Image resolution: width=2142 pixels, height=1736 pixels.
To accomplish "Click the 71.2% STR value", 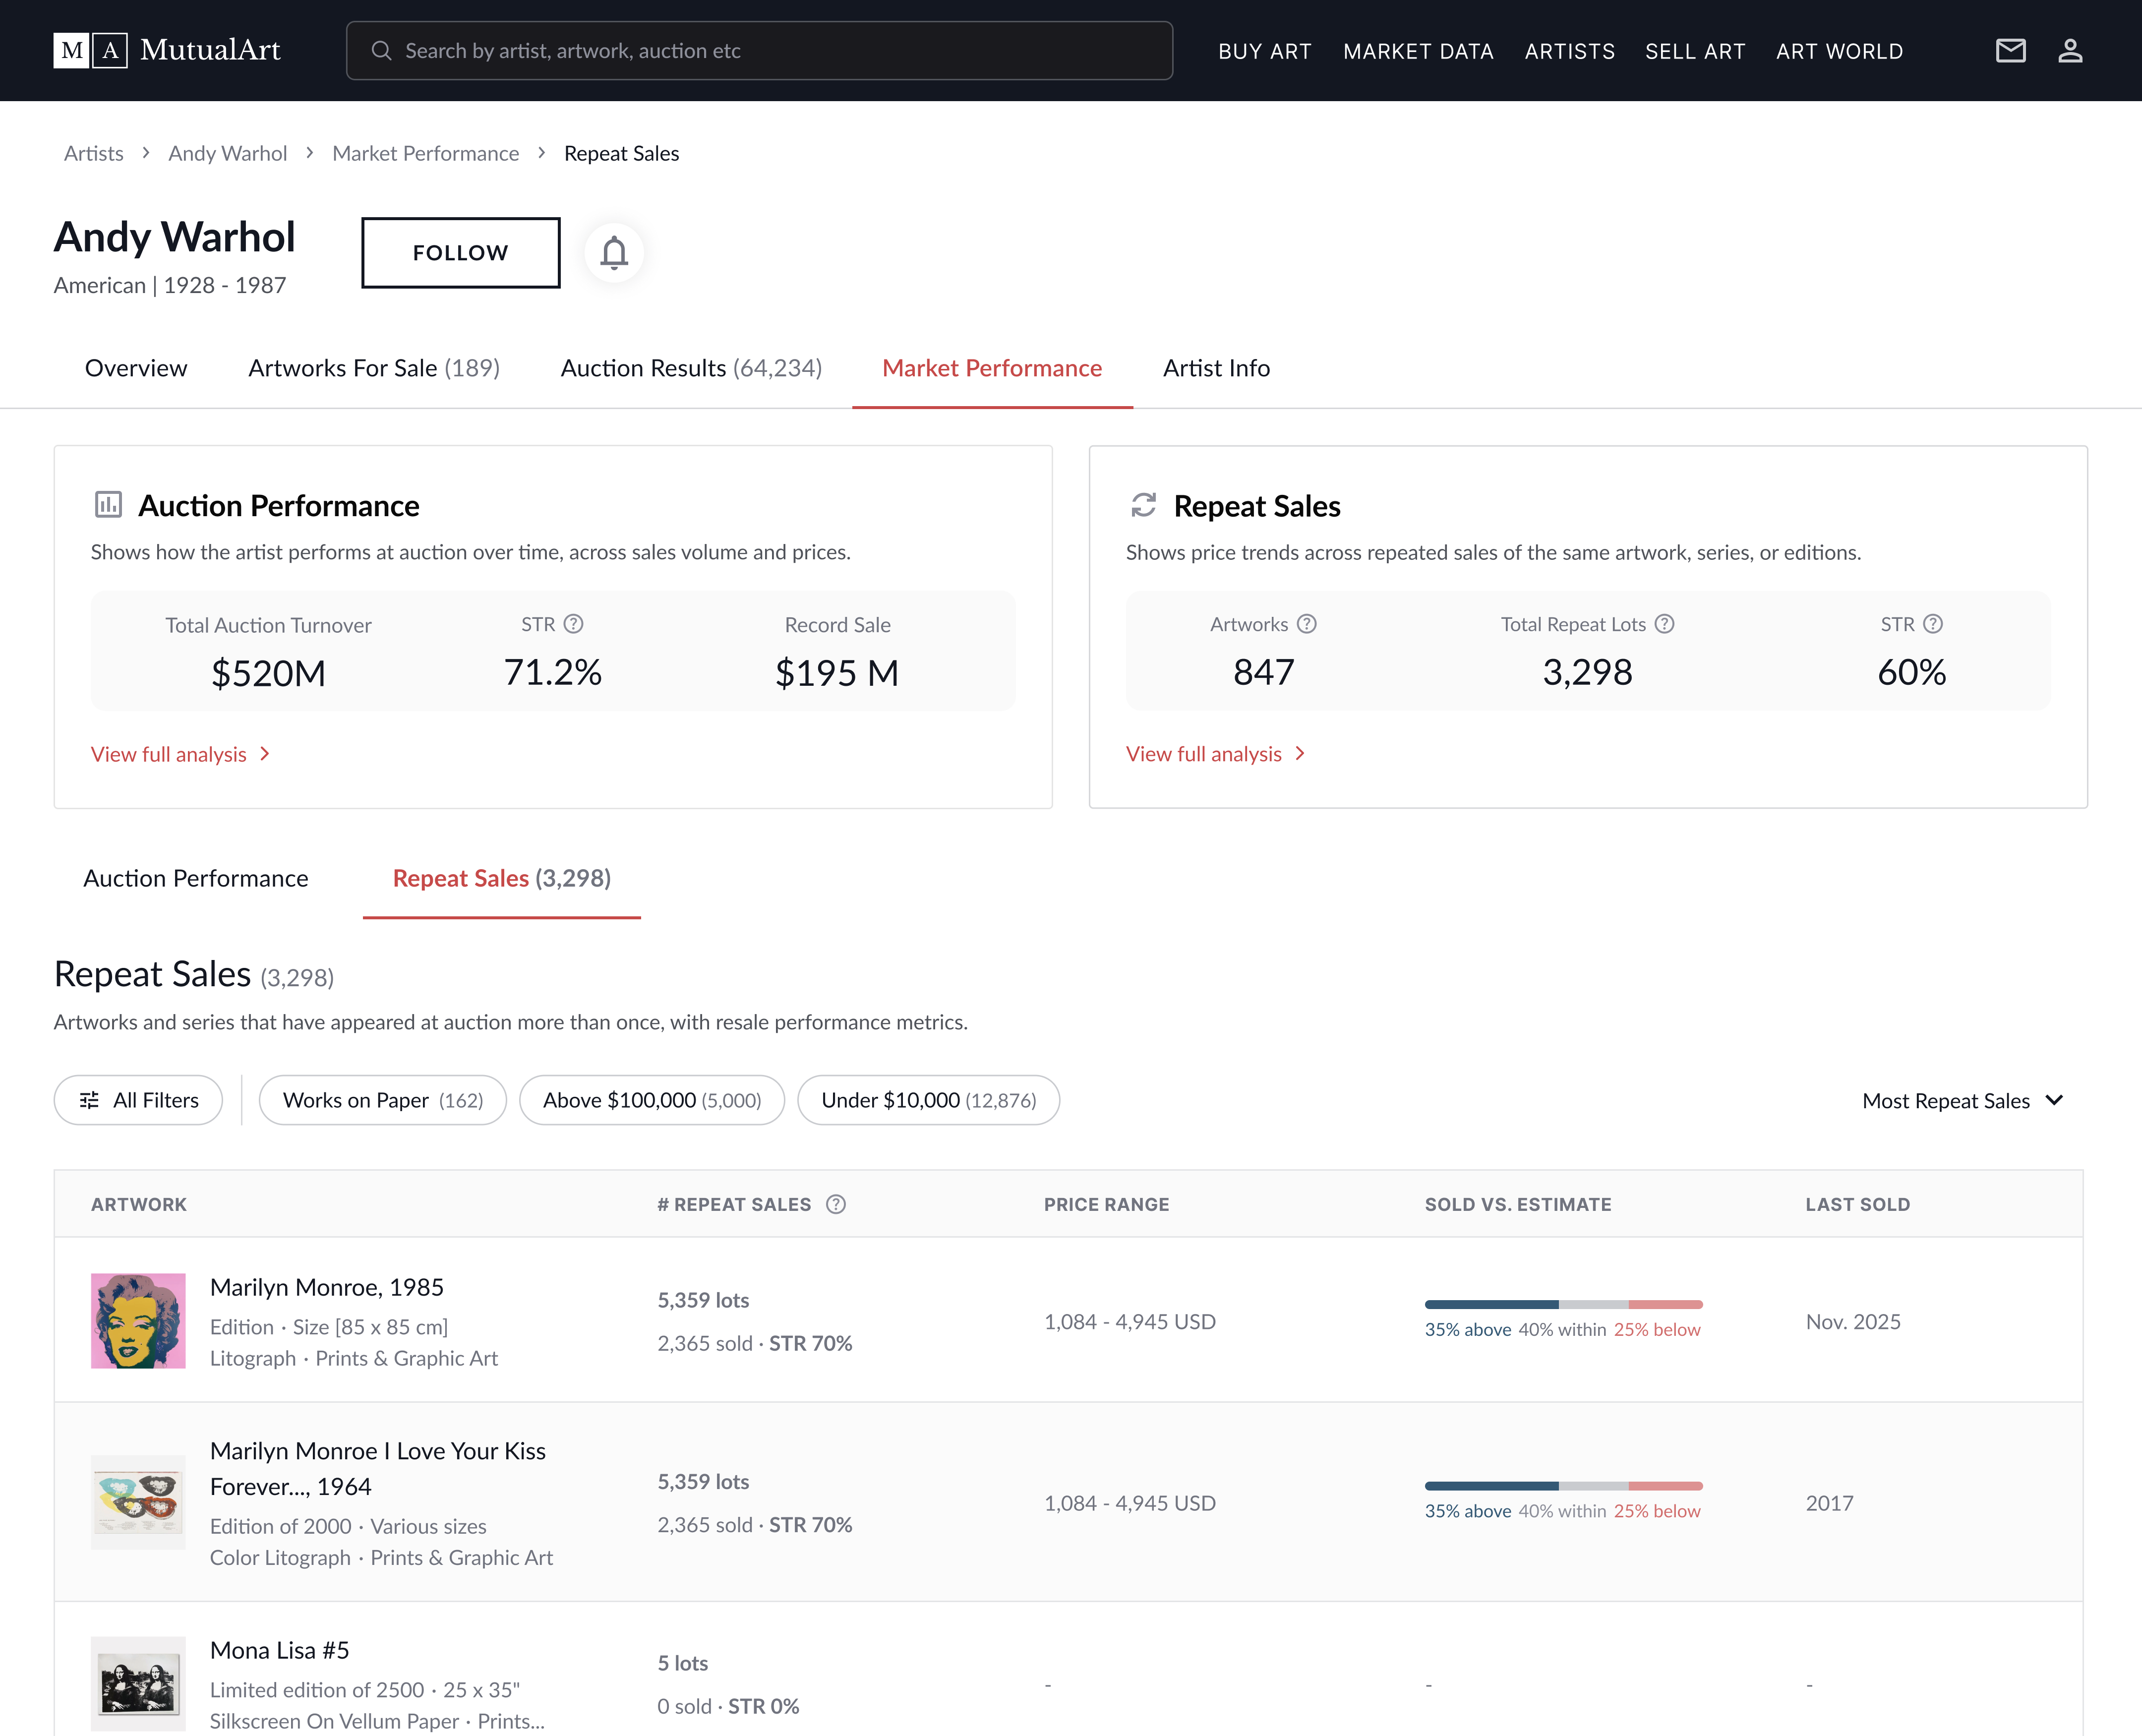I will point(553,672).
